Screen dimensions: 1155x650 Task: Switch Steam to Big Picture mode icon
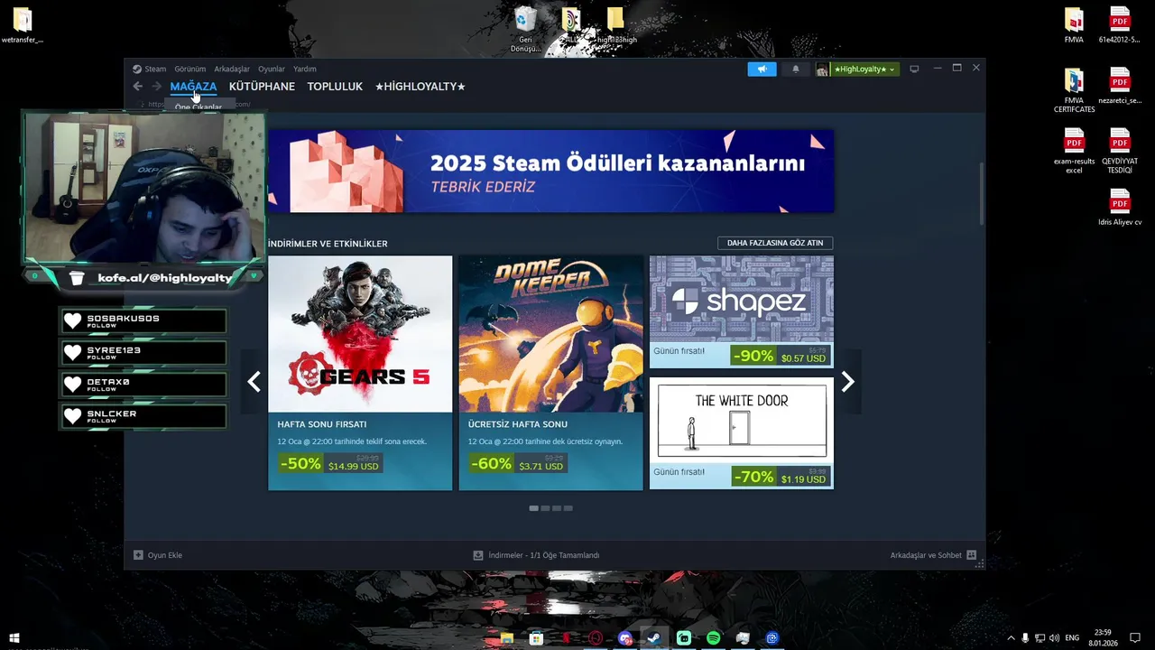pos(914,69)
